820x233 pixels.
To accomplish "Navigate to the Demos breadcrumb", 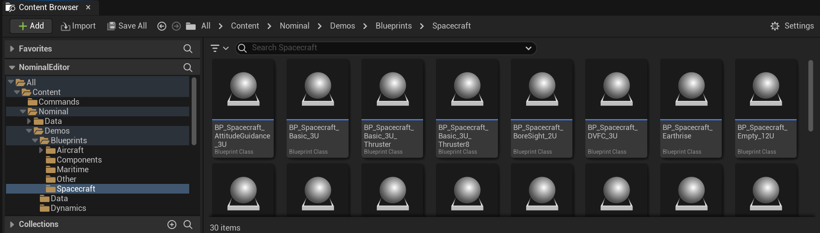I will [x=343, y=26].
